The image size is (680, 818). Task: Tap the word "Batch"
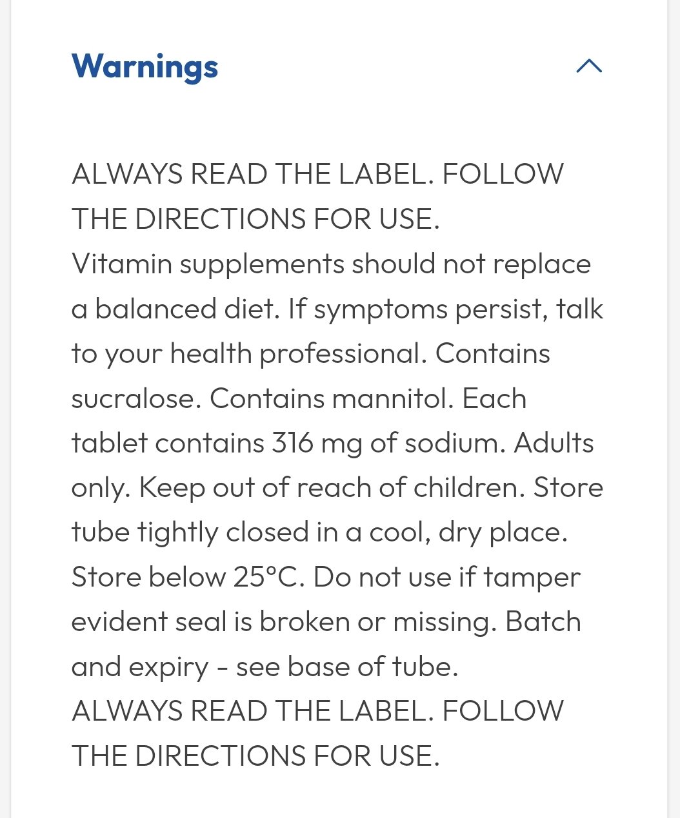tap(543, 622)
